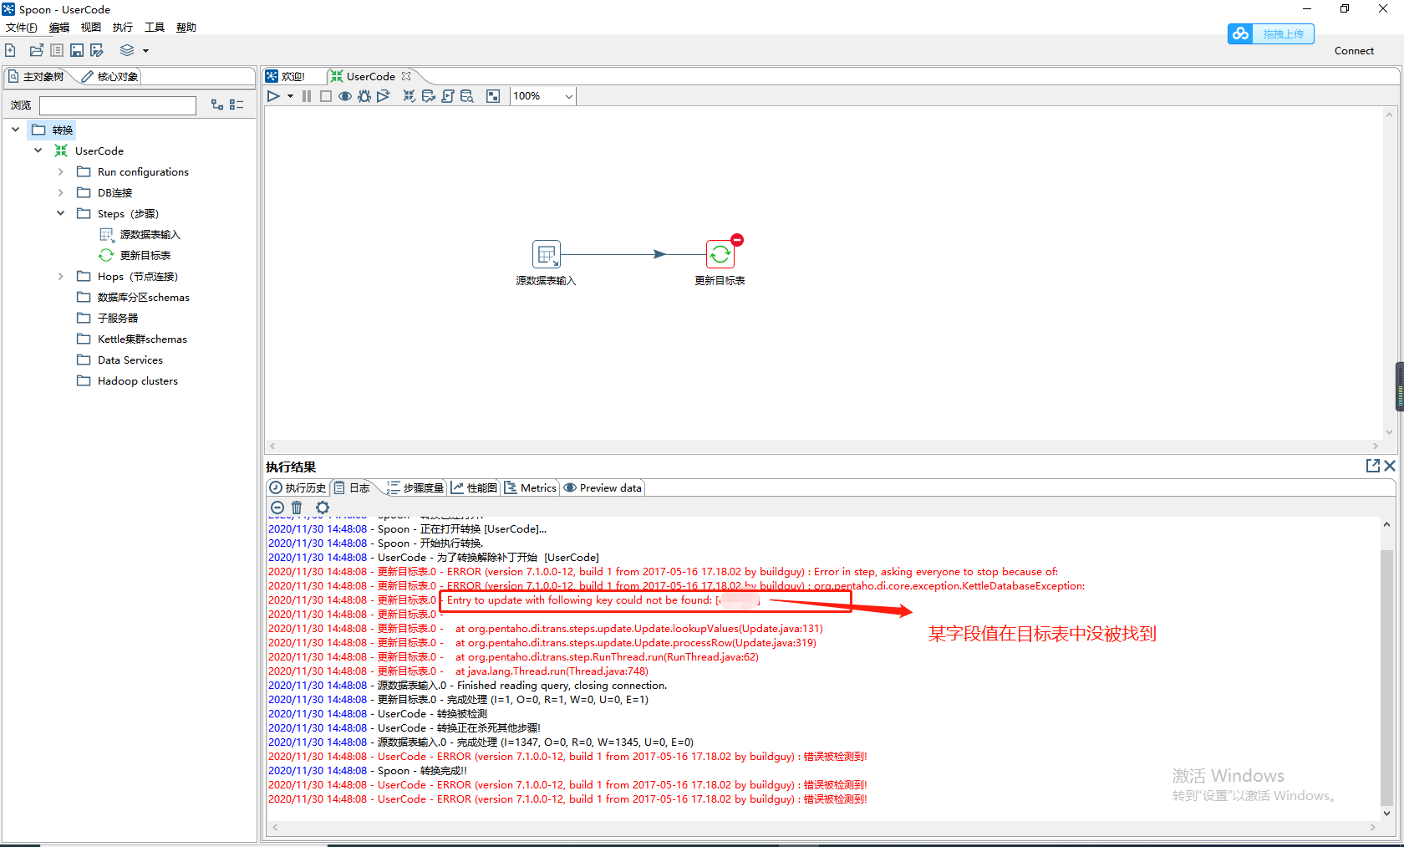Switch to the 核心对象 tab
This screenshot has height=847, width=1404.
[109, 76]
